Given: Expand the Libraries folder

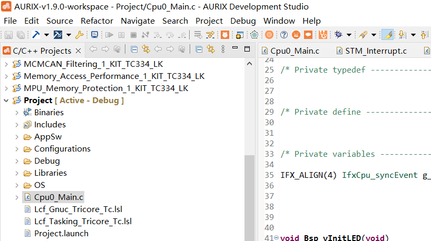Looking at the screenshot, I should pyautogui.click(x=17, y=173).
